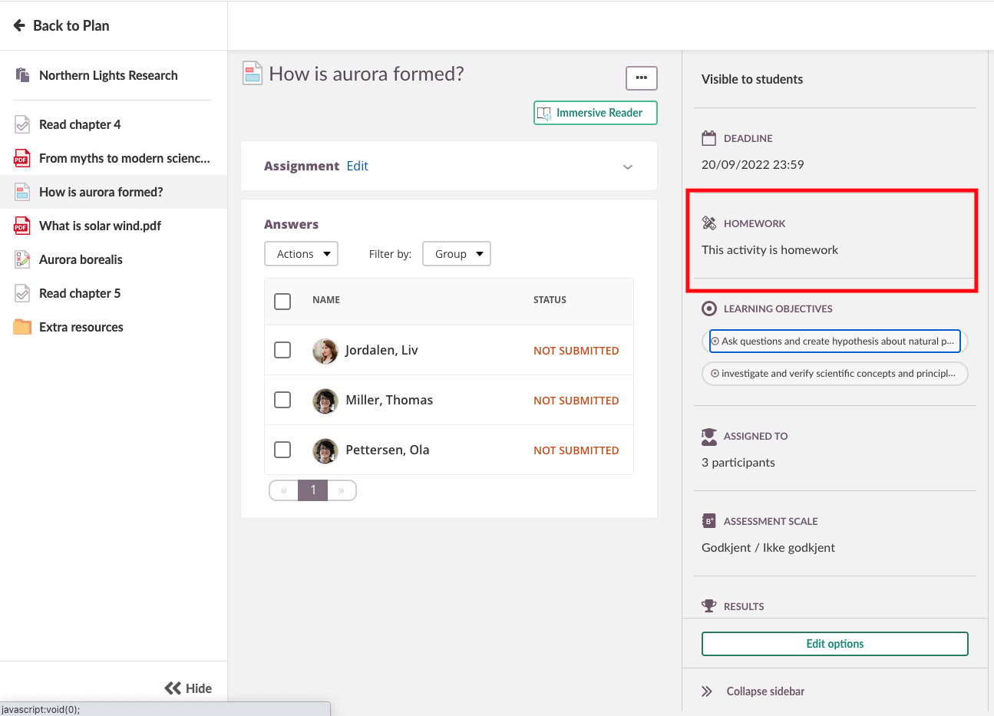Click the PDF icon for What is solar wind.pdf

pyautogui.click(x=22, y=226)
